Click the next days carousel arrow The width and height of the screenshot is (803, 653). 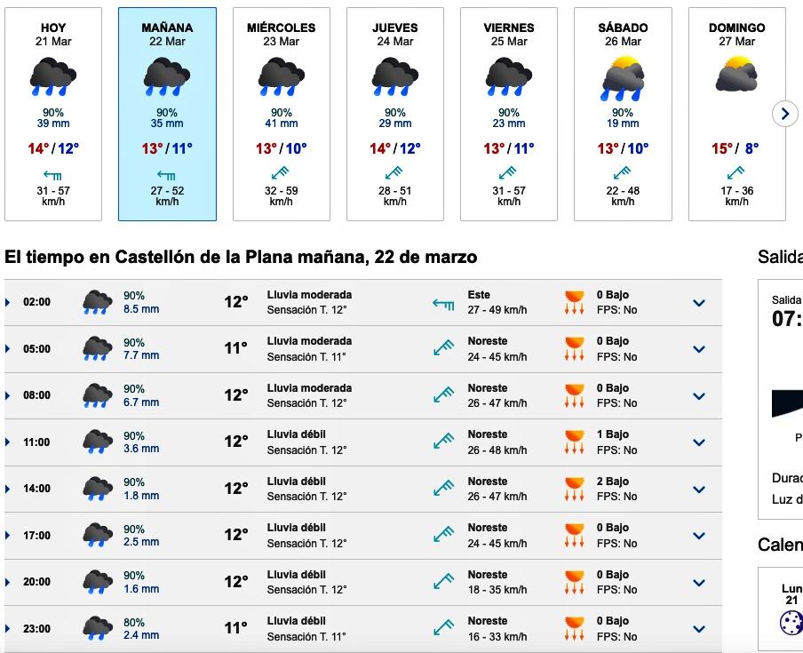tap(785, 114)
